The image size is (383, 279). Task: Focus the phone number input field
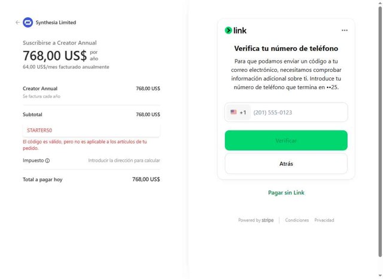(x=296, y=112)
